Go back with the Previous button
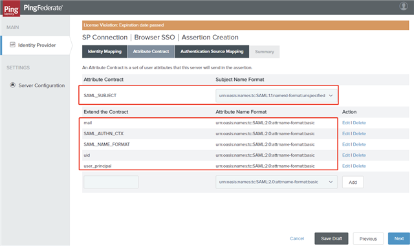The width and height of the screenshot is (414, 246). [x=368, y=239]
